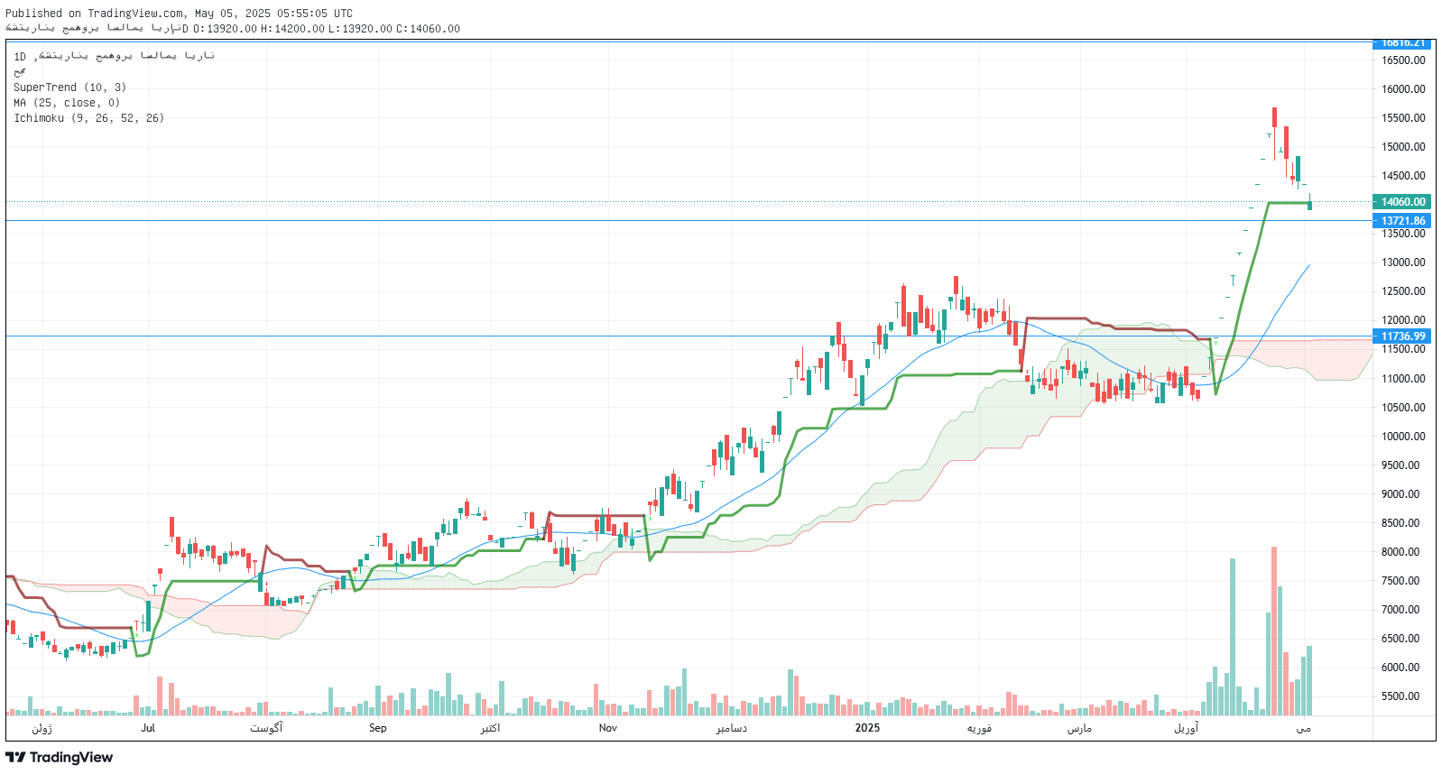Click the 1D symbol title in the chart legend
1442x774 pixels.
point(114,56)
